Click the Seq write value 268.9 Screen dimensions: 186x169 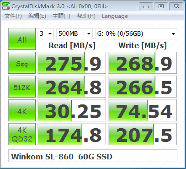[x=143, y=63]
